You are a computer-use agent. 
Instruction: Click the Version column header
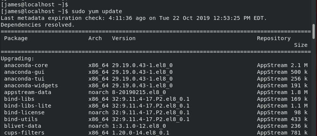124,38
